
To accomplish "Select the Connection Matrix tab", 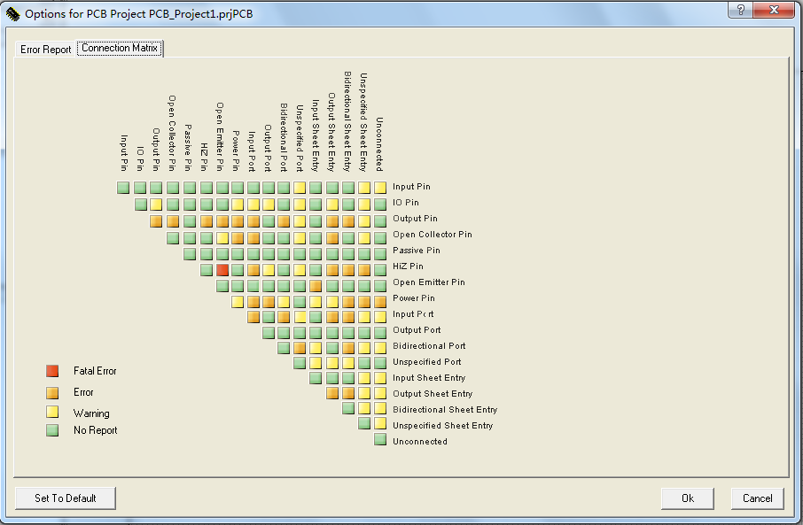I will pyautogui.click(x=120, y=49).
